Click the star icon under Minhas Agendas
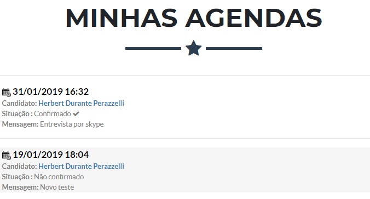 pos(194,48)
